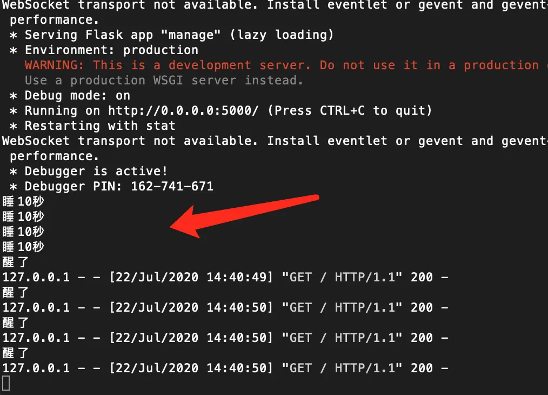
Task: Click the red arrow annotation
Action: click(x=244, y=216)
